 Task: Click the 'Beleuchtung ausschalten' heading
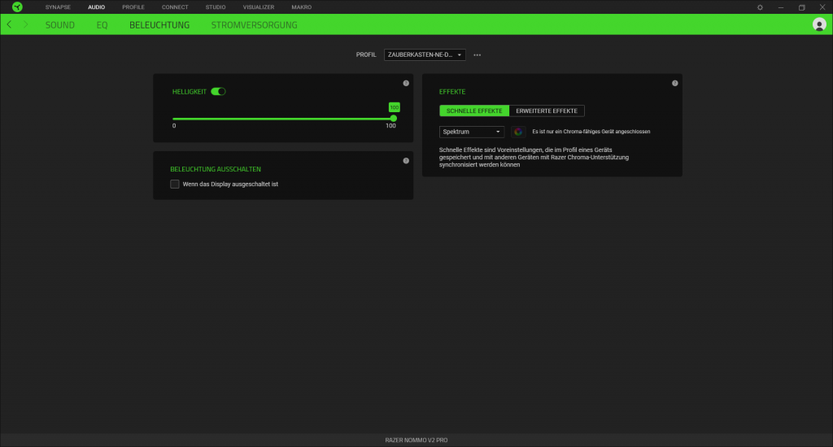click(216, 169)
